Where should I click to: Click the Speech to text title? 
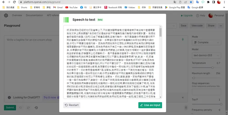tap(84, 20)
